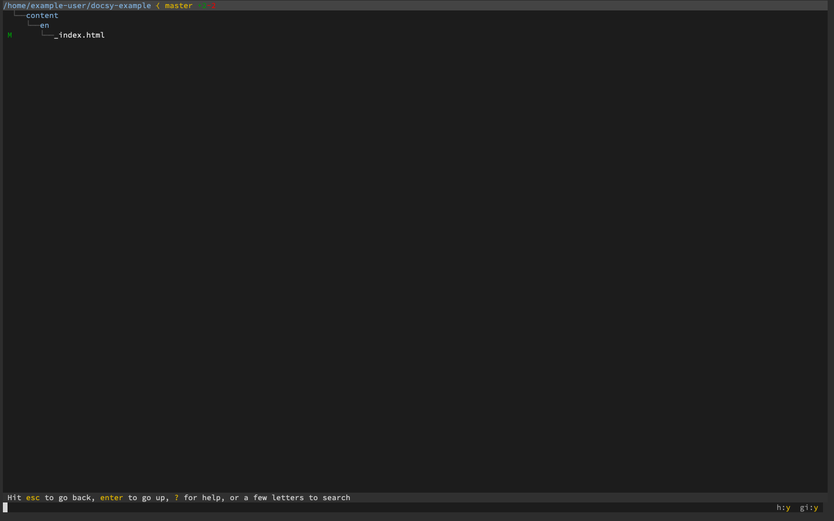The height and width of the screenshot is (521, 834).
Task: Toggle gitignore filtering via gi:y indicator
Action: [x=809, y=508]
